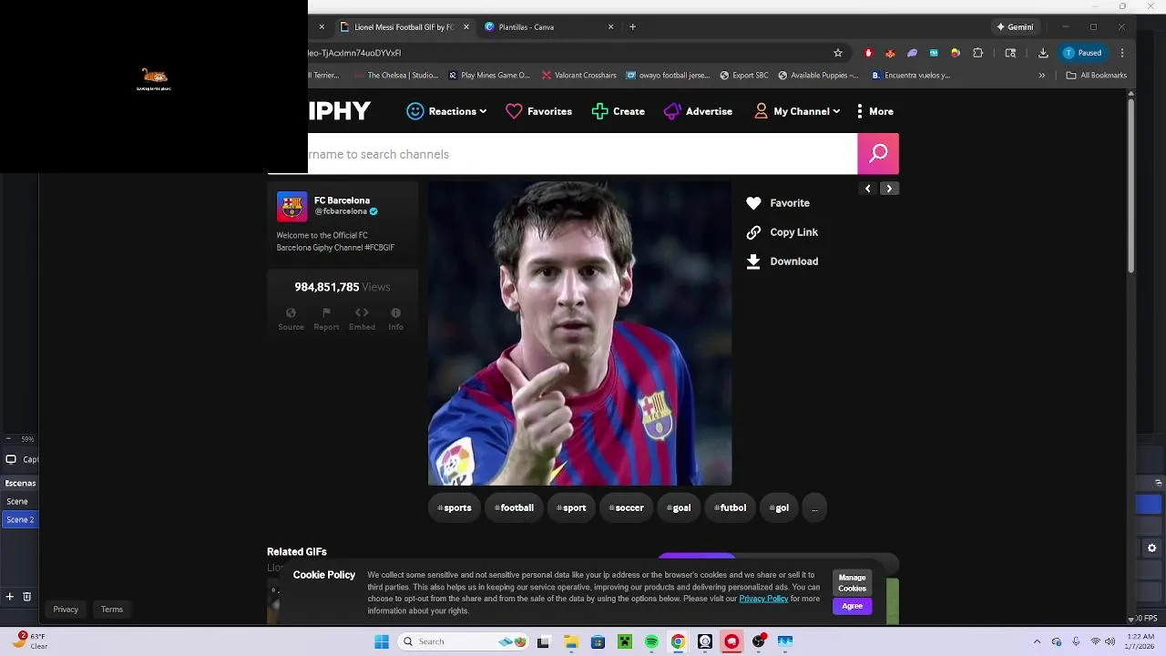This screenshot has height=656, width=1166.
Task: Click the Manage Cookies button
Action: [x=853, y=582]
